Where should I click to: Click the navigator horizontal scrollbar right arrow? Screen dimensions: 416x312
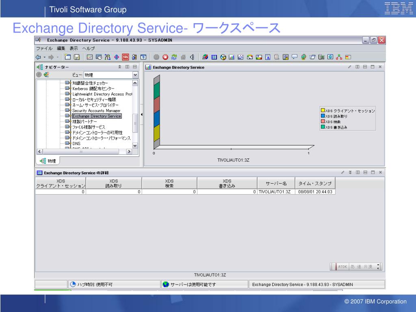pos(129,152)
